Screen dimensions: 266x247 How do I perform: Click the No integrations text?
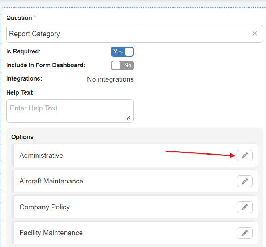pos(110,79)
